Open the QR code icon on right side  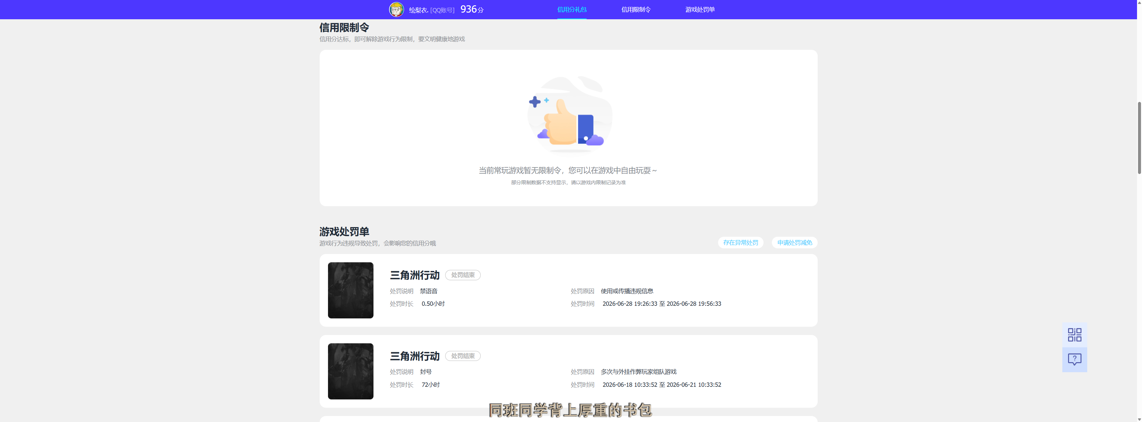click(1074, 335)
